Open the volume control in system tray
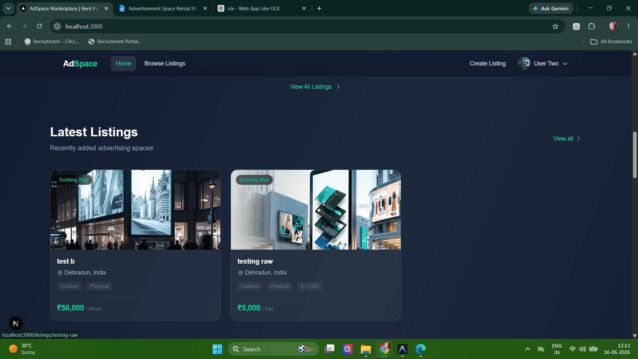 click(x=582, y=349)
